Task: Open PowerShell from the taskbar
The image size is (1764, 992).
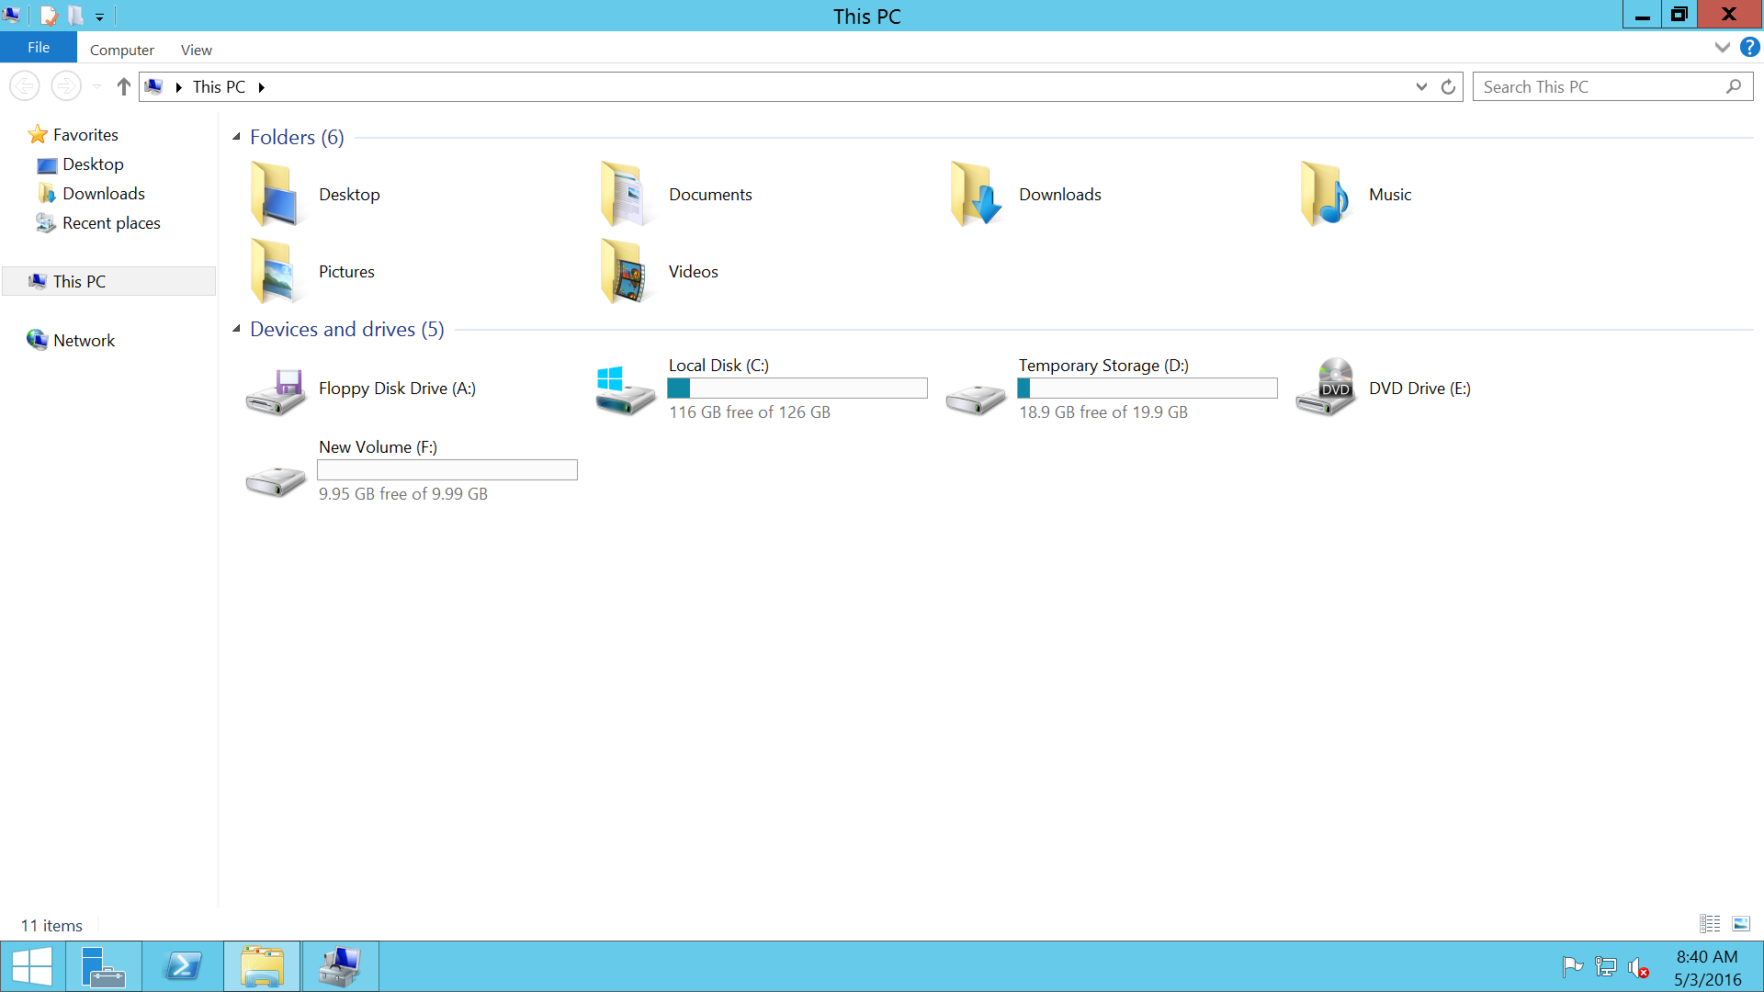Action: 183,966
